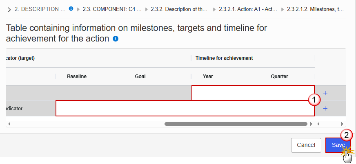Click the plus icon beside the indicator row
The height and width of the screenshot is (164, 356).
pyautogui.click(x=325, y=109)
